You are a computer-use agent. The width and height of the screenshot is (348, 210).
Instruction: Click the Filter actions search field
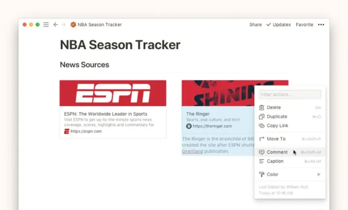(x=290, y=95)
